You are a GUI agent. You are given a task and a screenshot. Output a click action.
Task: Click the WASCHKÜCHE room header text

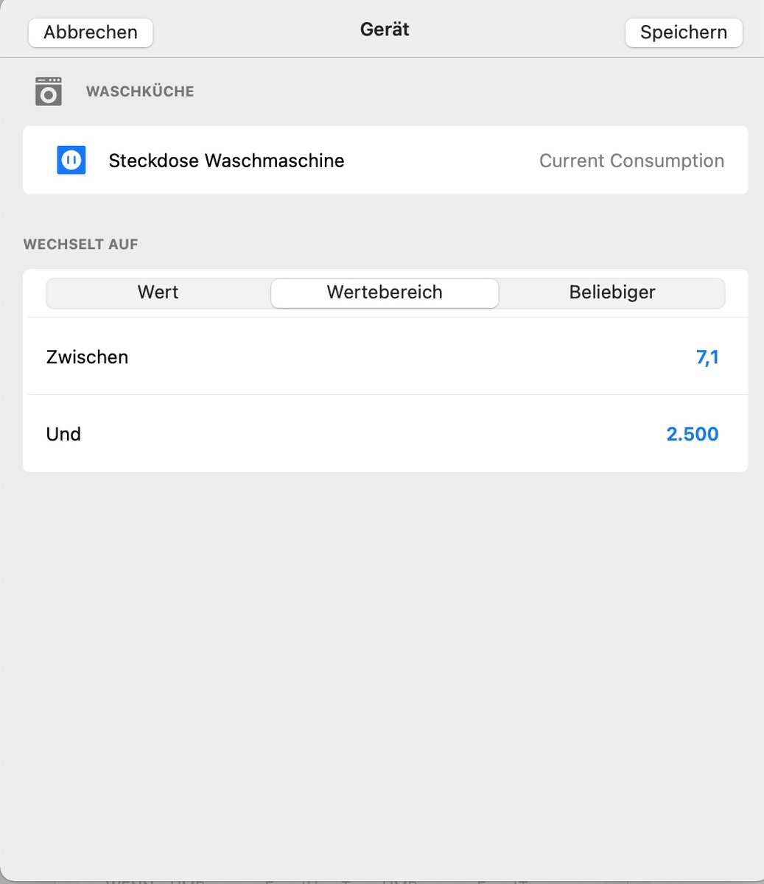(140, 91)
